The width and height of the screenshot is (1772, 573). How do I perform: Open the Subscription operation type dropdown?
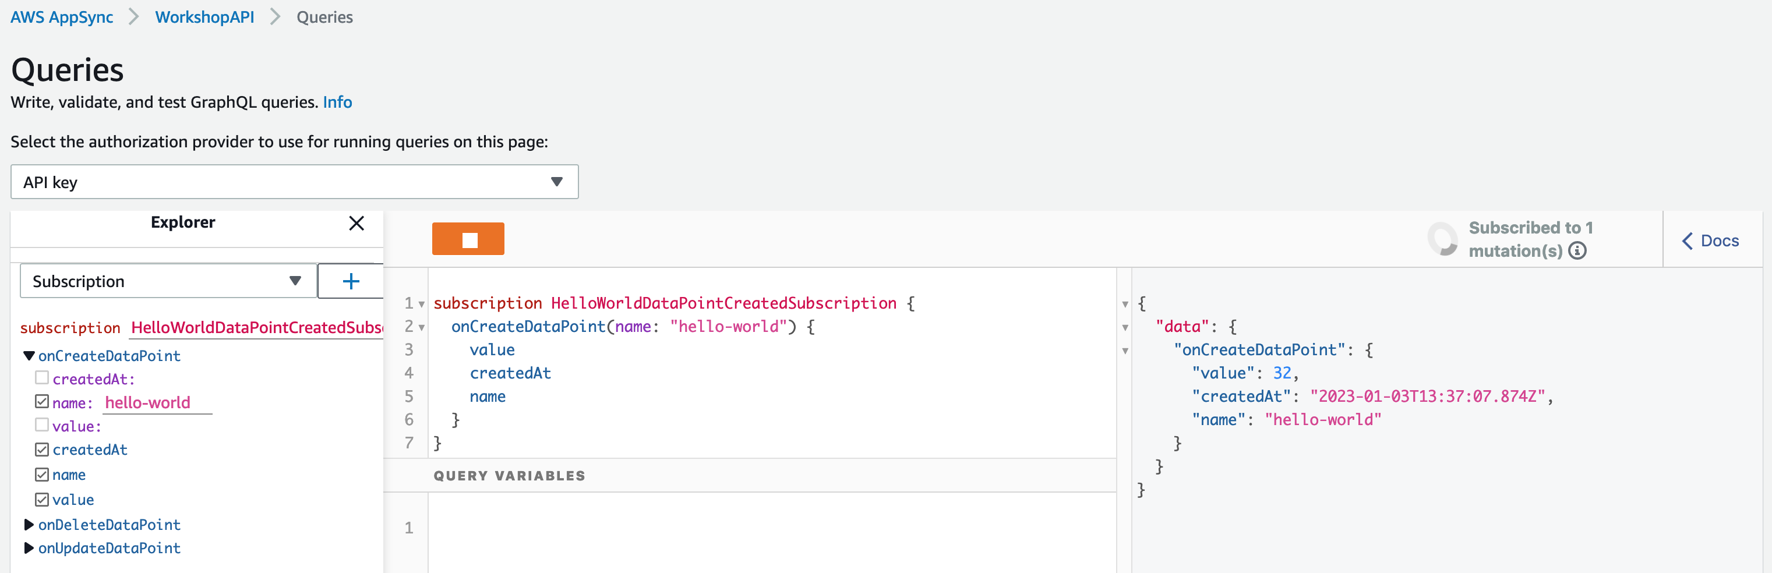coord(168,281)
